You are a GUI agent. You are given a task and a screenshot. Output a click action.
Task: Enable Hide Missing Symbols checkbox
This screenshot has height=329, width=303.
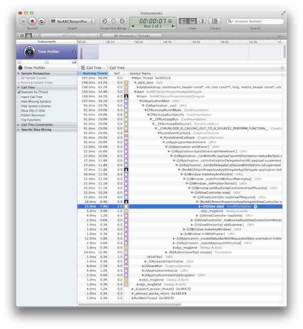pyautogui.click(x=19, y=101)
